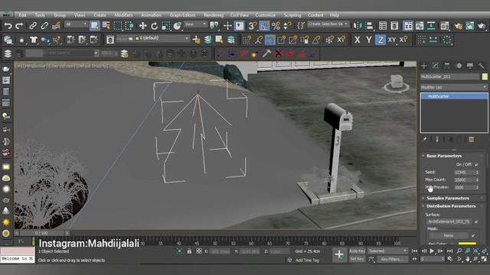Click the Mirror tool icon
This screenshot has width=490, height=275.
tap(358, 25)
